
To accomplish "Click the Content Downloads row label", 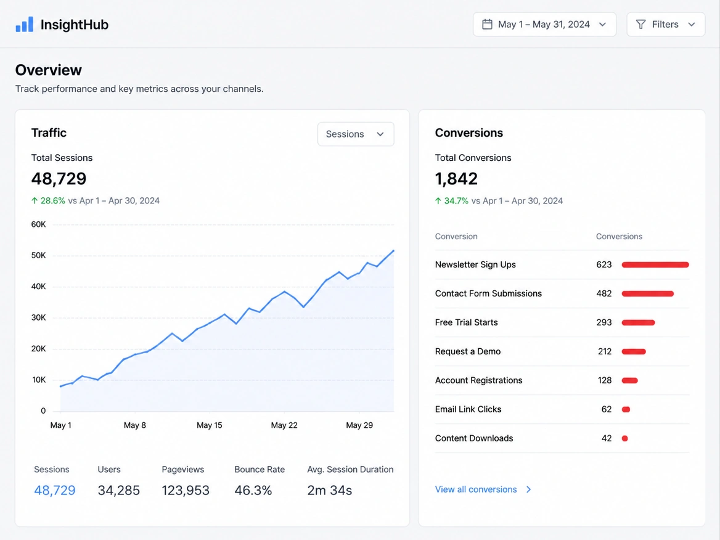I will click(474, 438).
